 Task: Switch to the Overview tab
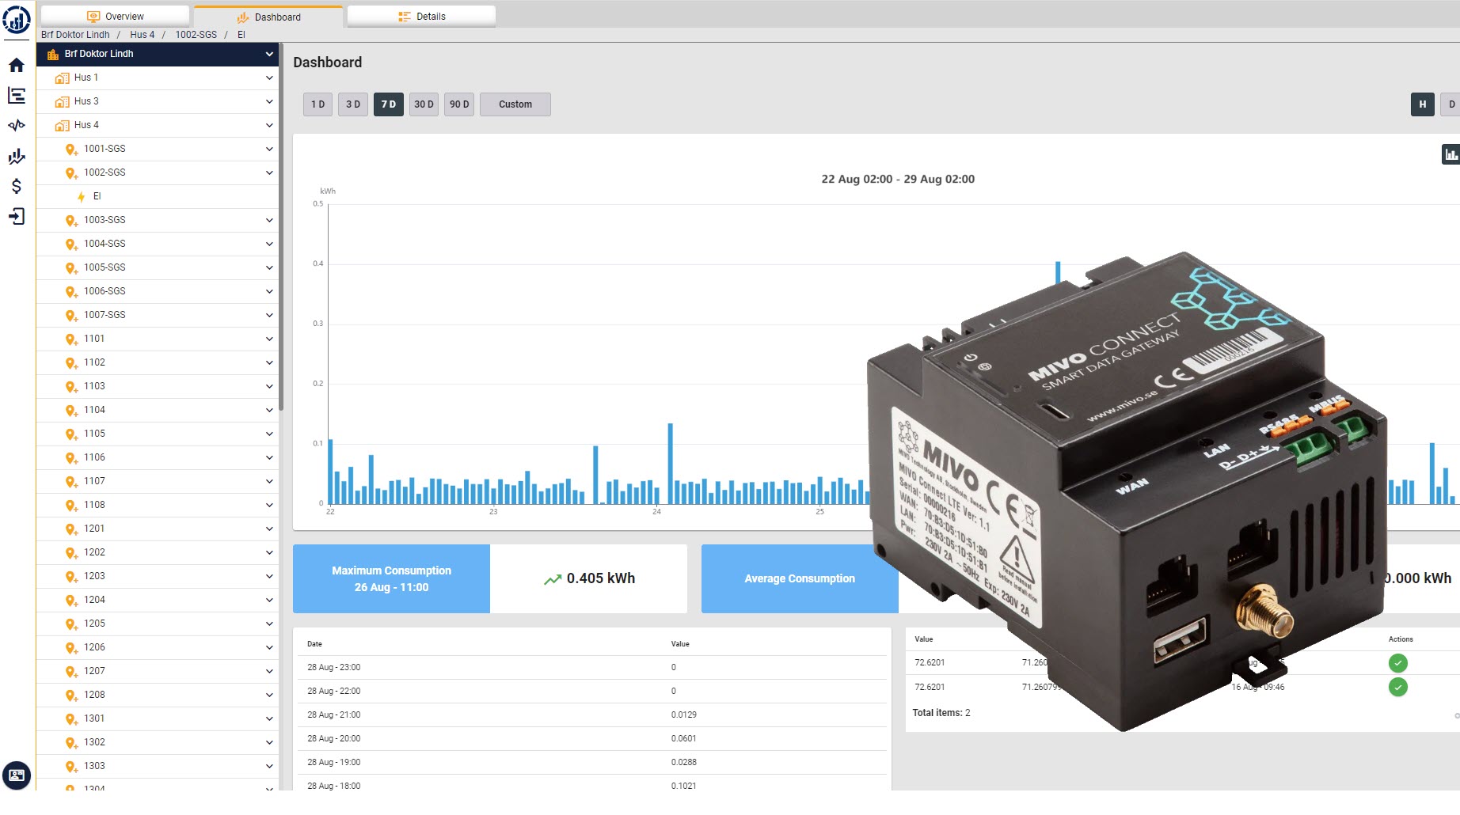click(x=116, y=17)
